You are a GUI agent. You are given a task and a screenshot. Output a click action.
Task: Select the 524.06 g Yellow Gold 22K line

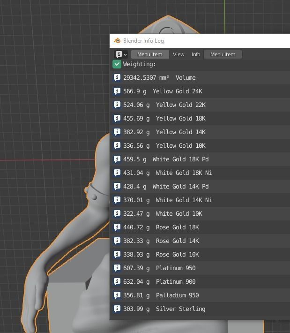(x=200, y=105)
